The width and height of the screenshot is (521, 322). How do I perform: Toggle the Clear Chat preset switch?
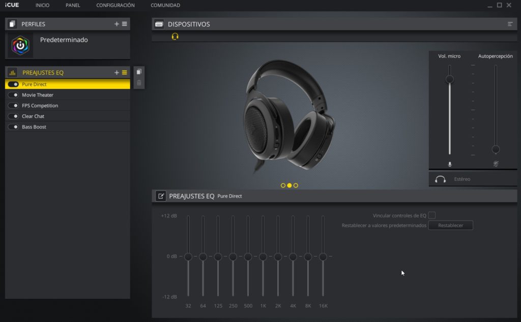13,116
